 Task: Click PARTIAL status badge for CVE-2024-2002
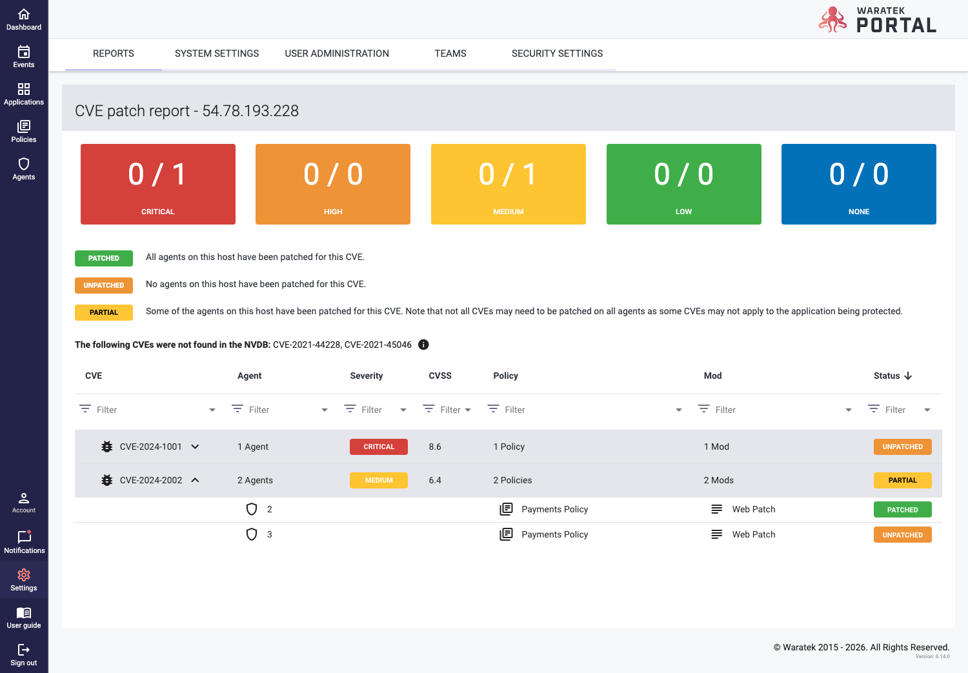click(903, 480)
